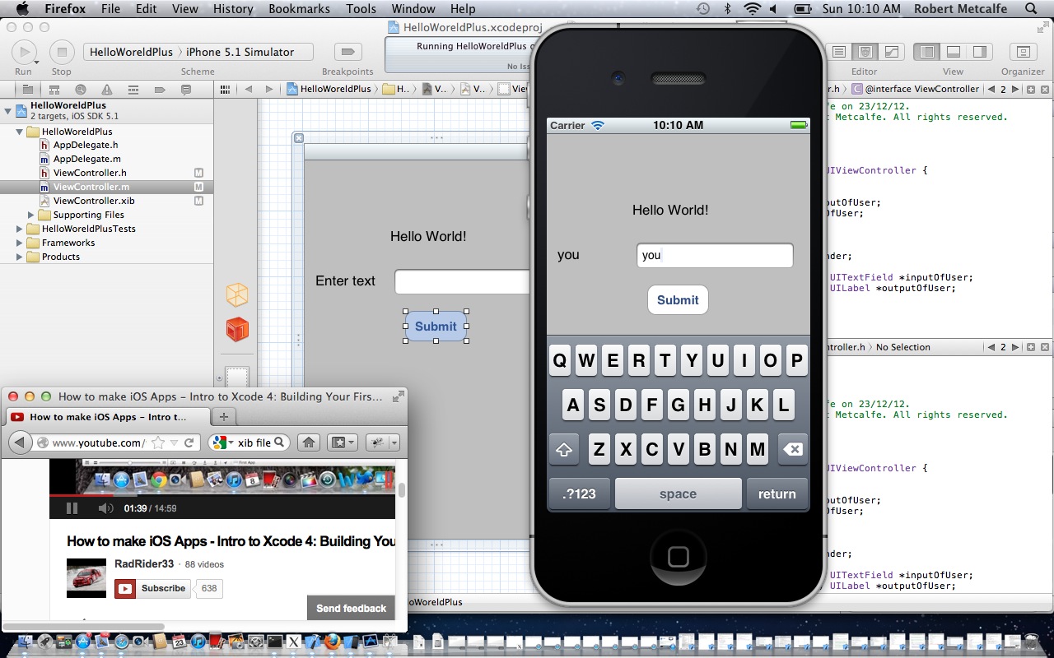The image size is (1054, 658).
Task: Tap the Q key on simulator keyboard
Action: click(560, 360)
